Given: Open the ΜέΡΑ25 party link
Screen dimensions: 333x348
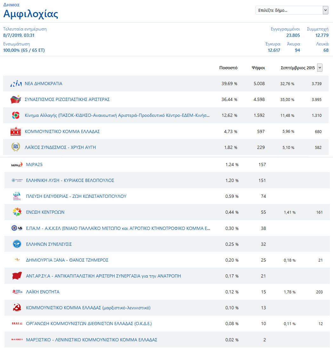Looking at the screenshot, I should 34,164.
